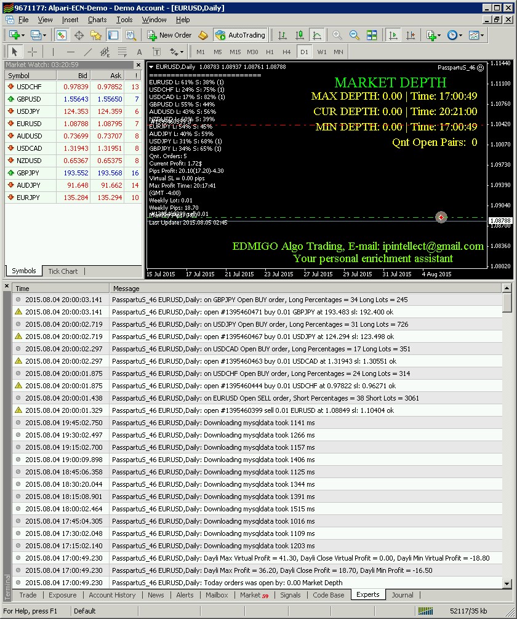The height and width of the screenshot is (619, 517).
Task: Select the Text Label tool
Action: pyautogui.click(x=156, y=52)
